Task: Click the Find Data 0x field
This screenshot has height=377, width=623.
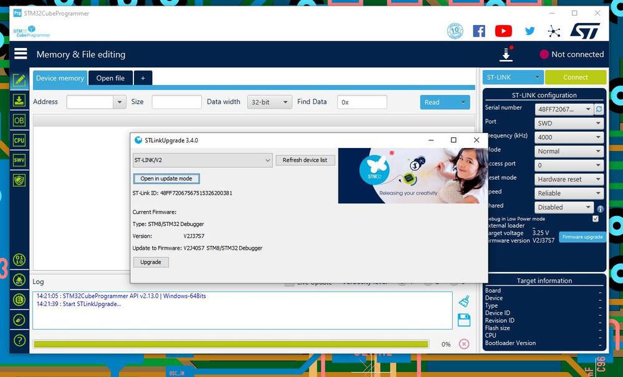Action: pyautogui.click(x=362, y=102)
